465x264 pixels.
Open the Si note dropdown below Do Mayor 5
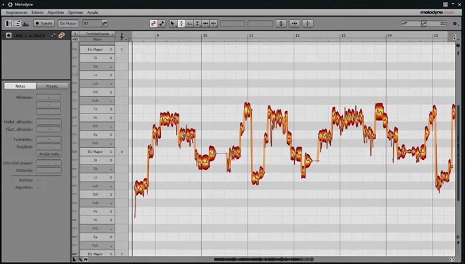point(97,58)
